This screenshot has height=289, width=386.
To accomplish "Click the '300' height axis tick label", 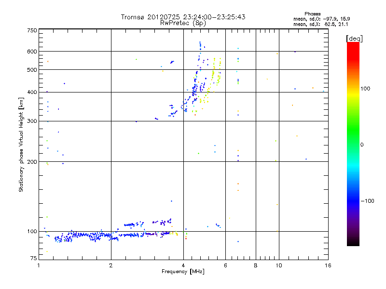I will pyautogui.click(x=32, y=121).
